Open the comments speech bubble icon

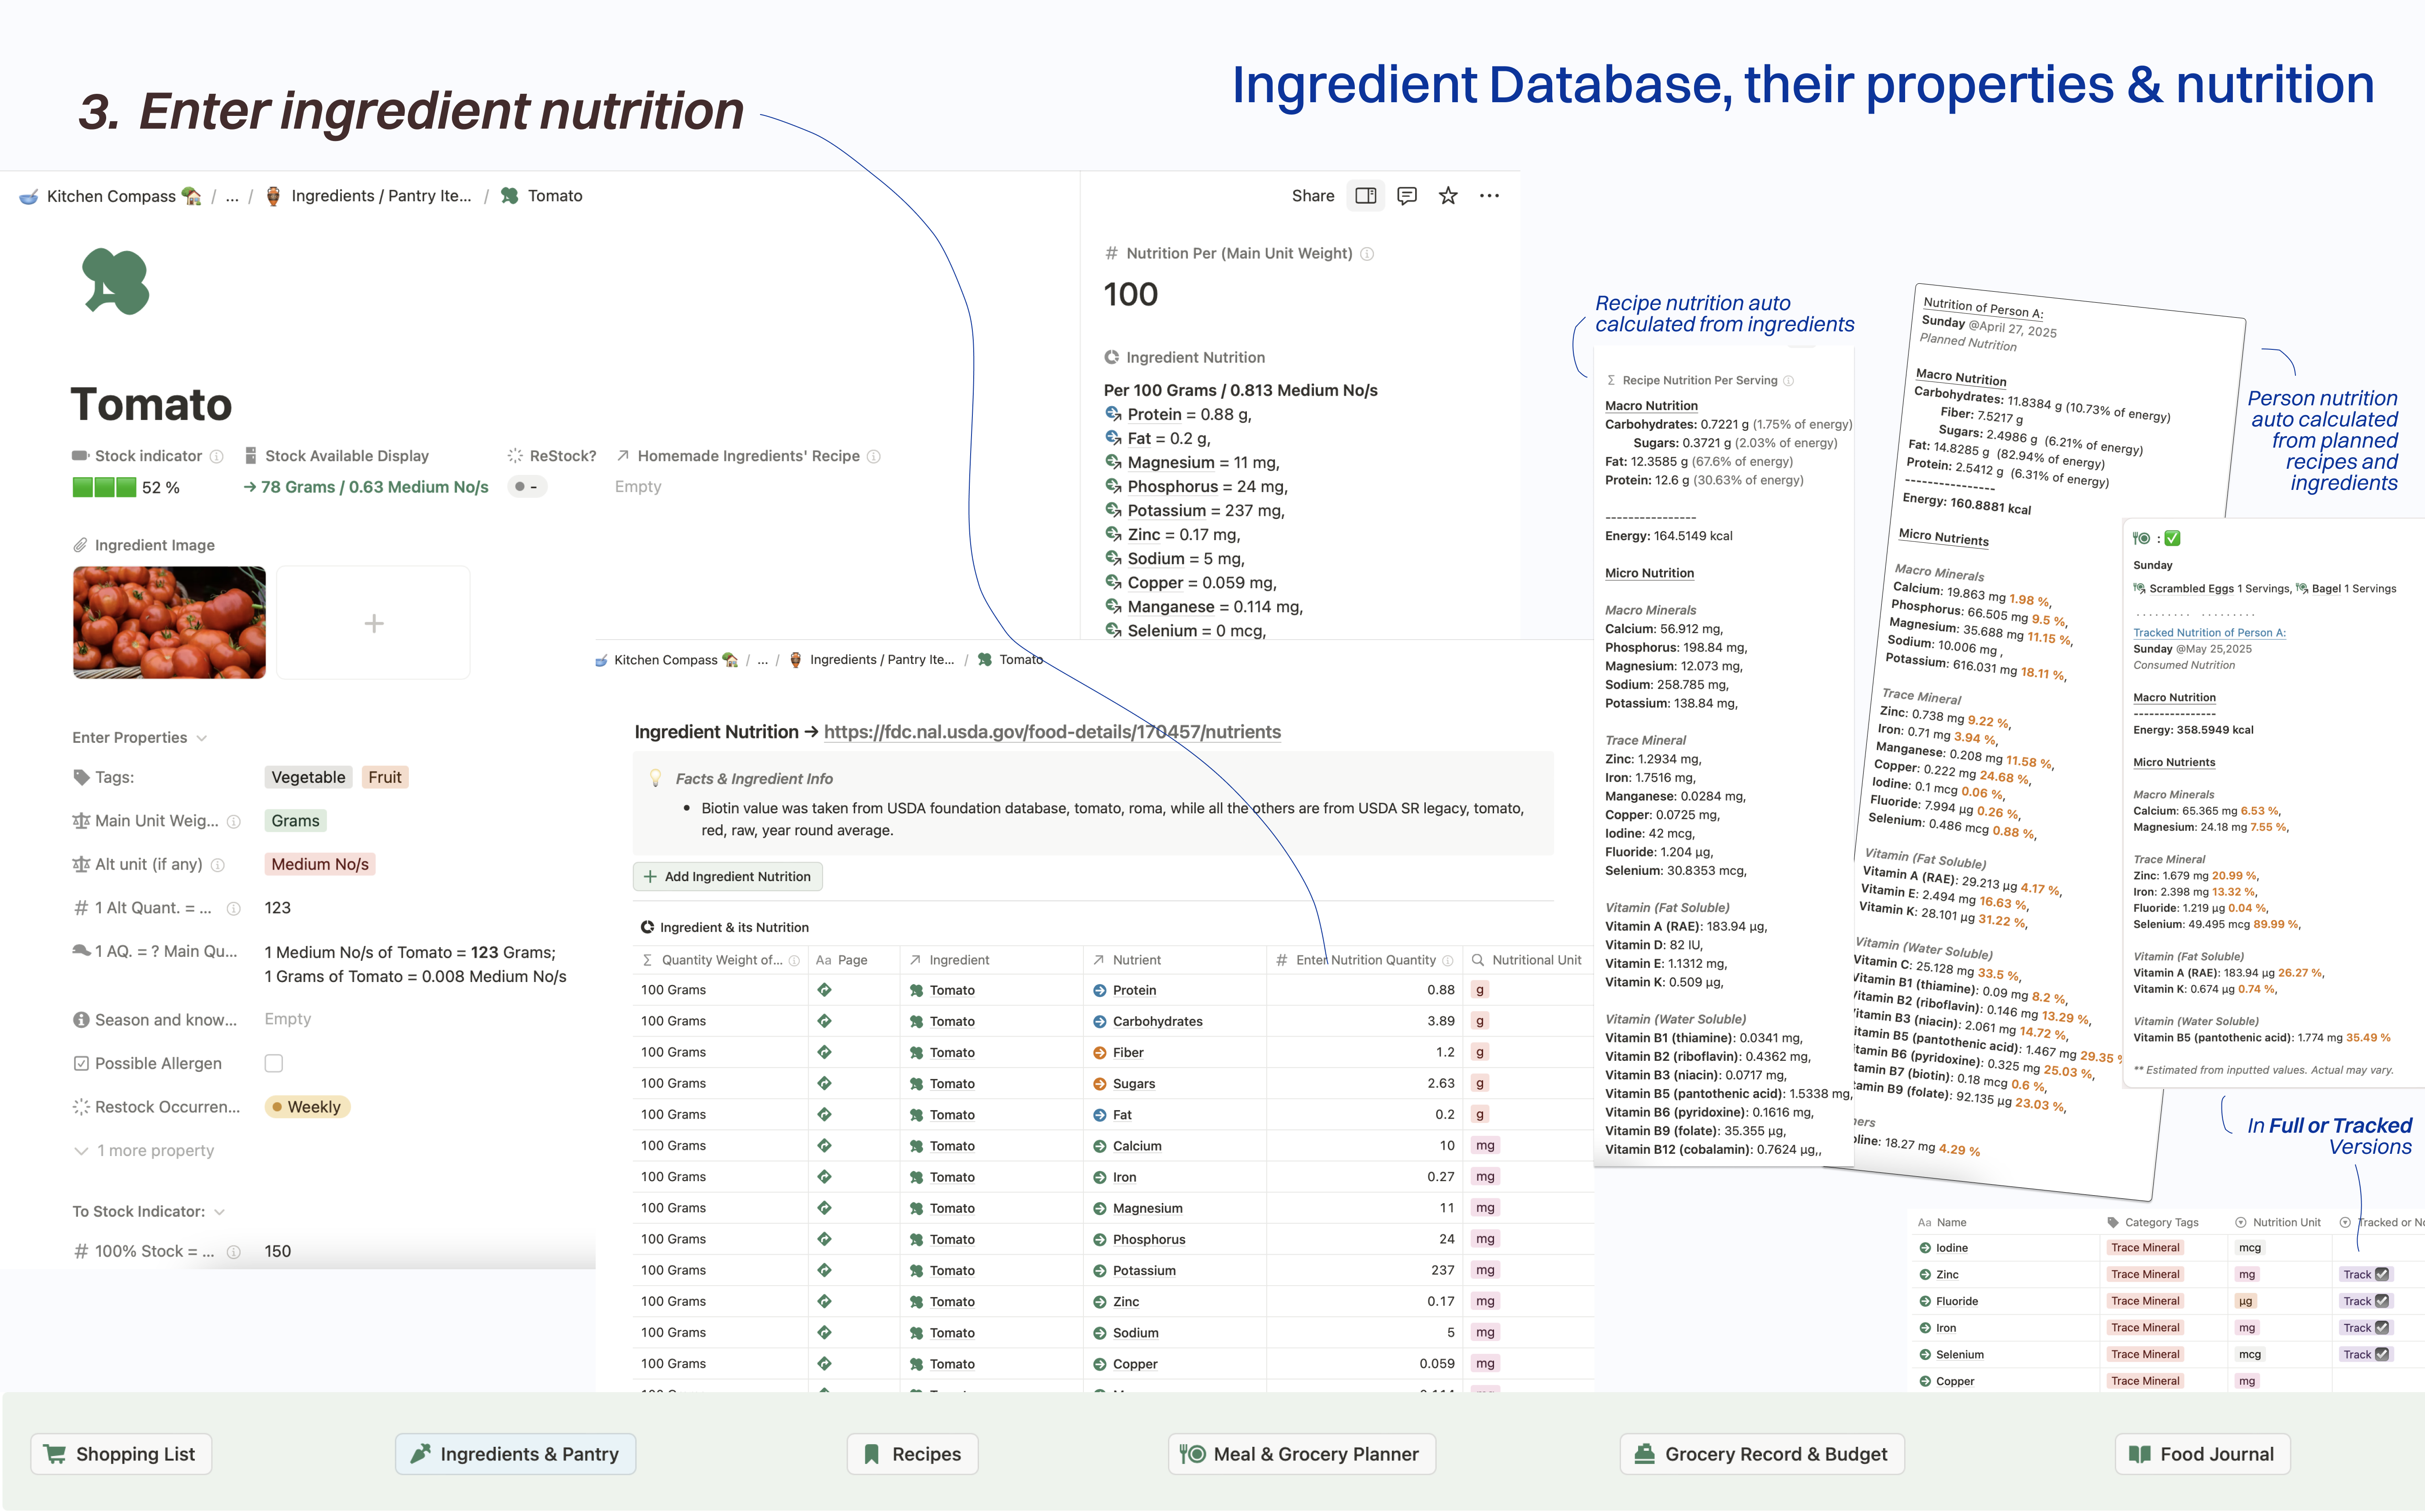(1407, 196)
